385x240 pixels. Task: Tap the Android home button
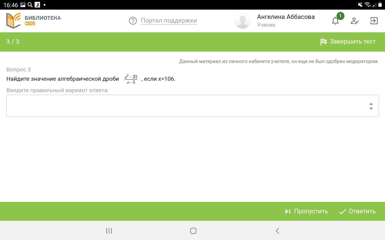[193, 231]
